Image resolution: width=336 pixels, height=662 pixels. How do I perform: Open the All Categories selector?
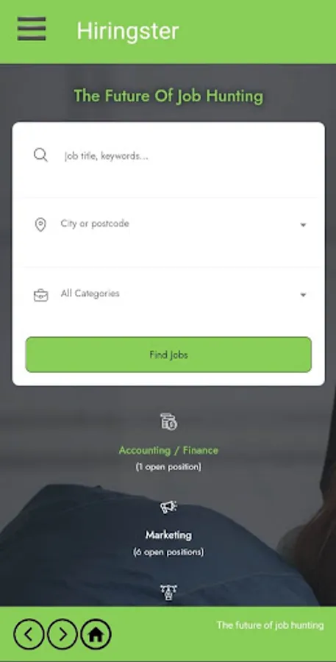[168, 294]
